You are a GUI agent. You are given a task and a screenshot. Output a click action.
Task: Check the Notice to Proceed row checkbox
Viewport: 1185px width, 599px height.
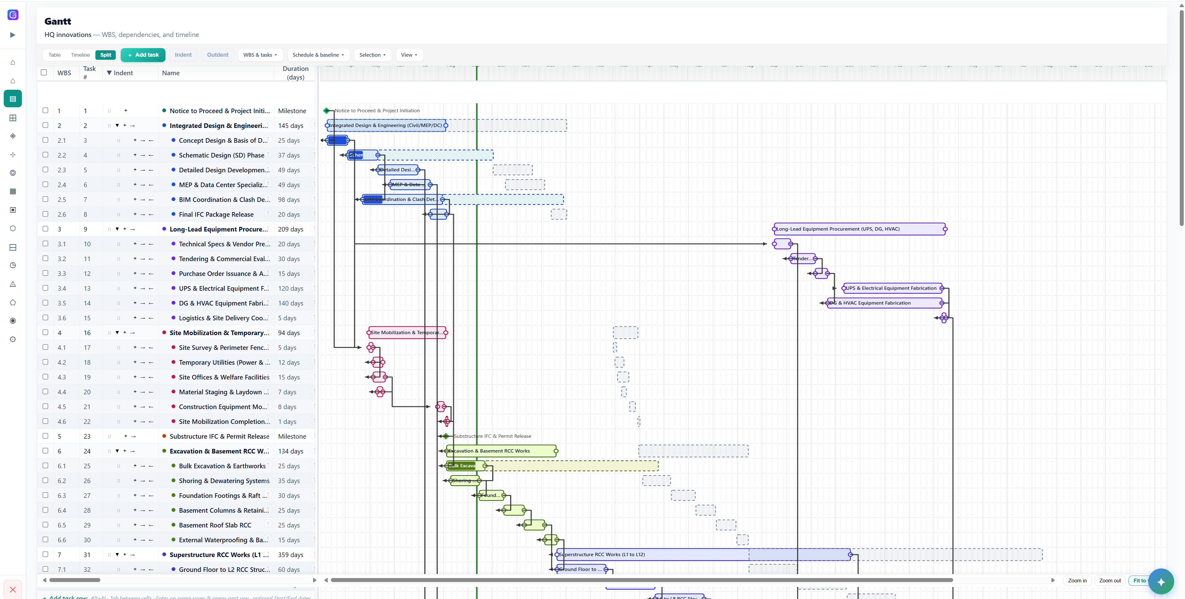tap(45, 110)
